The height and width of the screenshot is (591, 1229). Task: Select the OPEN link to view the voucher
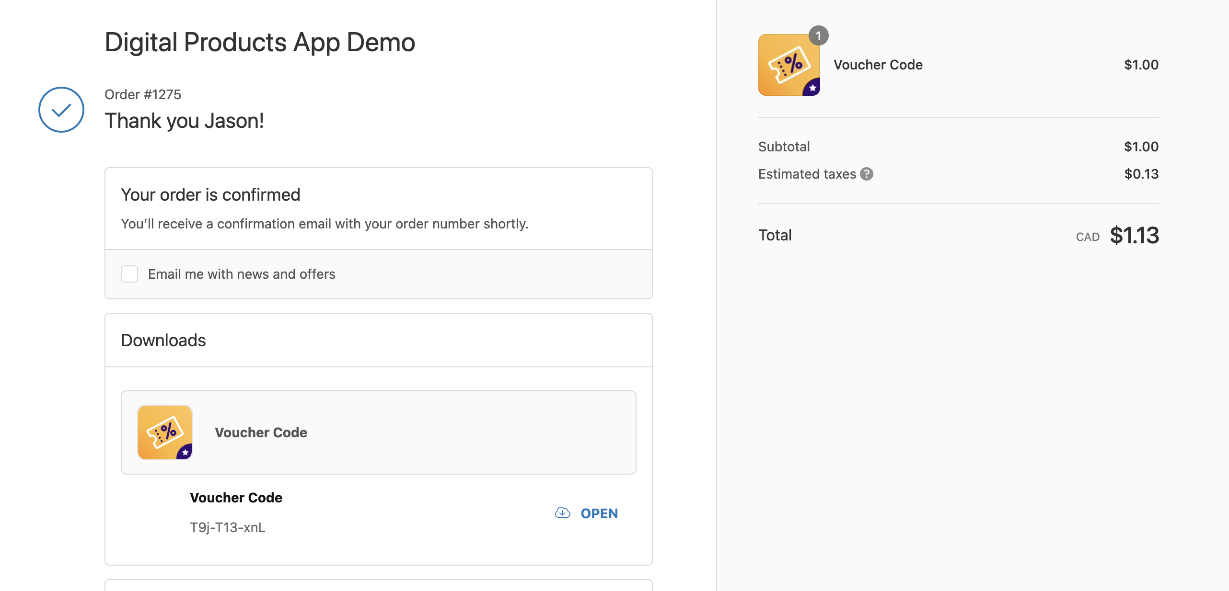tap(599, 513)
